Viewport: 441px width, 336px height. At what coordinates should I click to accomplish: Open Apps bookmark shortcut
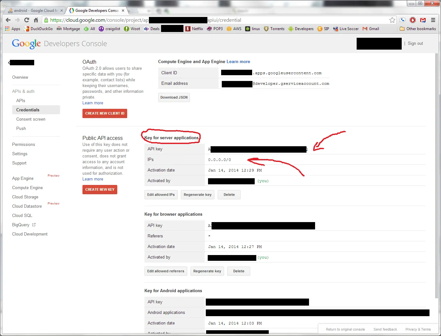(x=12, y=29)
